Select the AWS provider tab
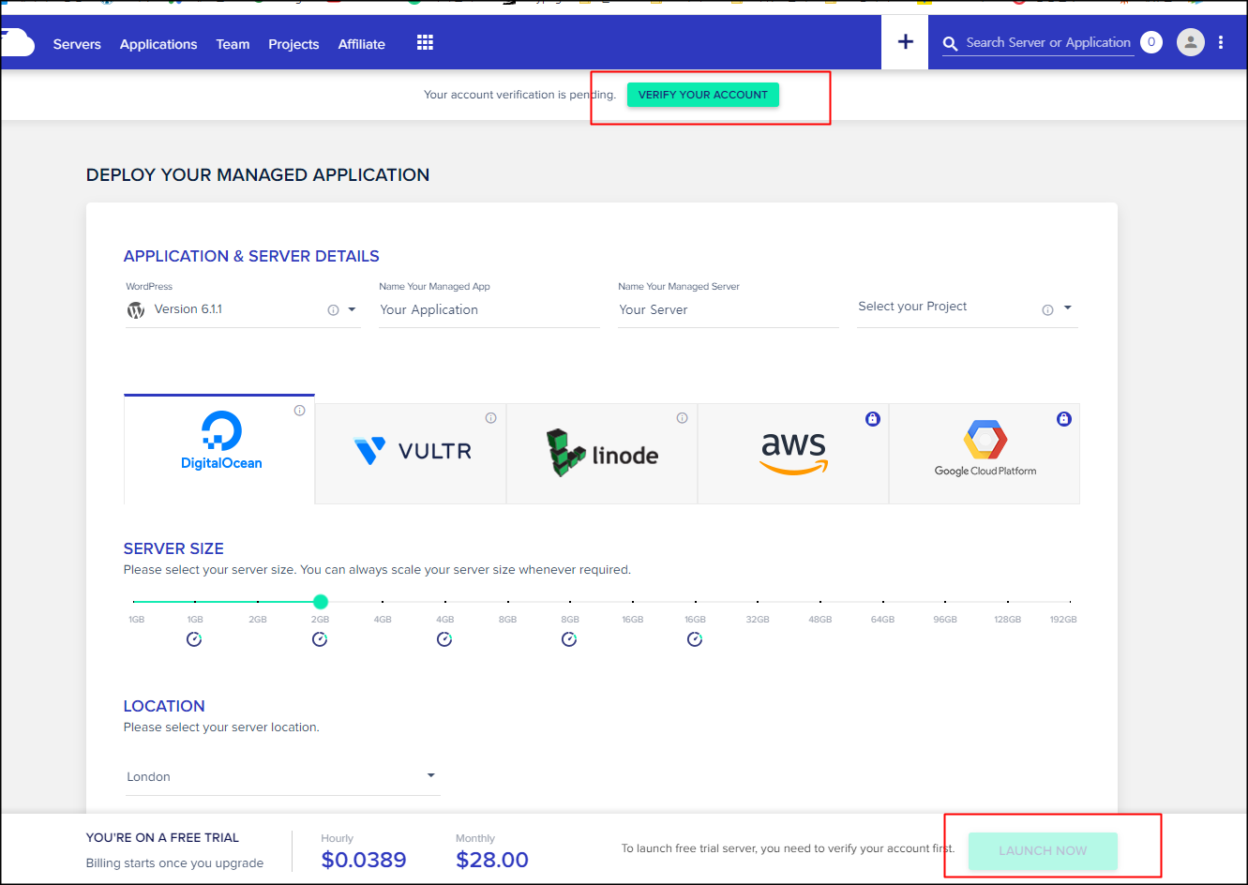The width and height of the screenshot is (1248, 885). [x=793, y=454]
